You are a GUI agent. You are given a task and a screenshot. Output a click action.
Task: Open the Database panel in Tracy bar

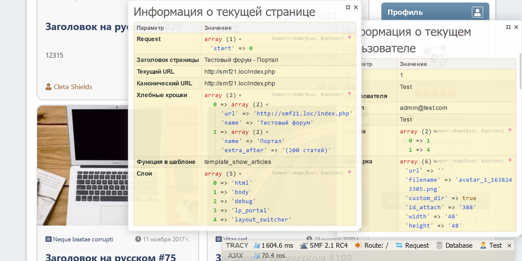tap(454, 245)
